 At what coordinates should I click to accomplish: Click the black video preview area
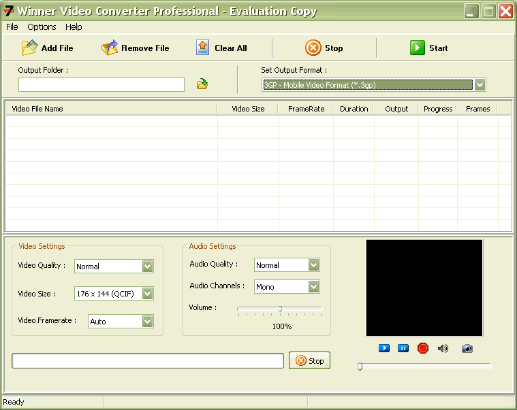pos(424,288)
